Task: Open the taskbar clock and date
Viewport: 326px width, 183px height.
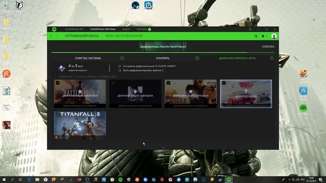Action: click(311, 179)
